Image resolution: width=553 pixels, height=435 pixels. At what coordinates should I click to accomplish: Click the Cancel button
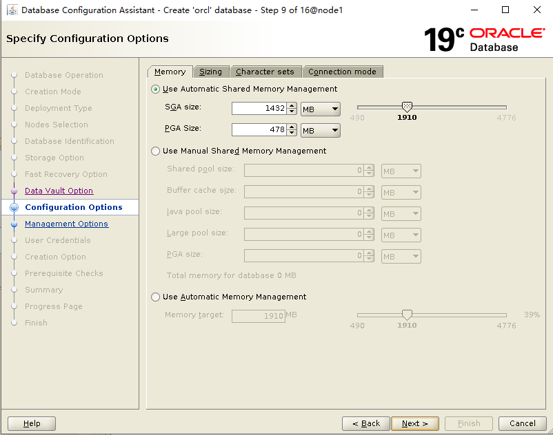point(523,423)
